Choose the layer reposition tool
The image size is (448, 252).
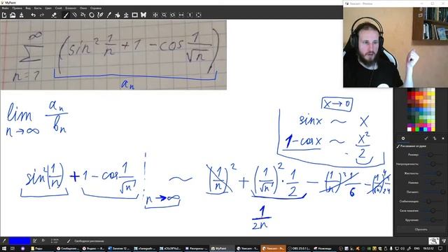click(126, 15)
